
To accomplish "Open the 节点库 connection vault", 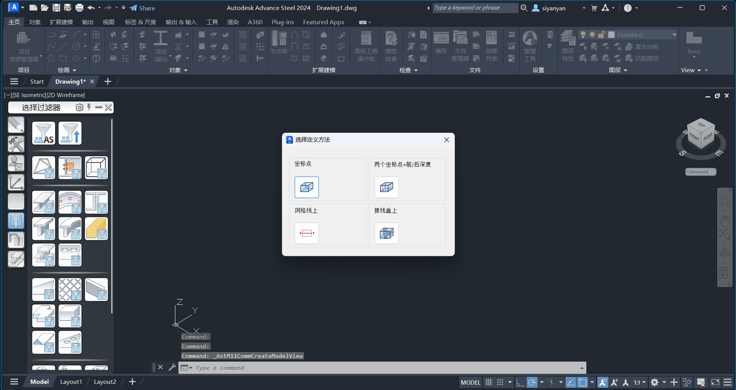I will (279, 43).
